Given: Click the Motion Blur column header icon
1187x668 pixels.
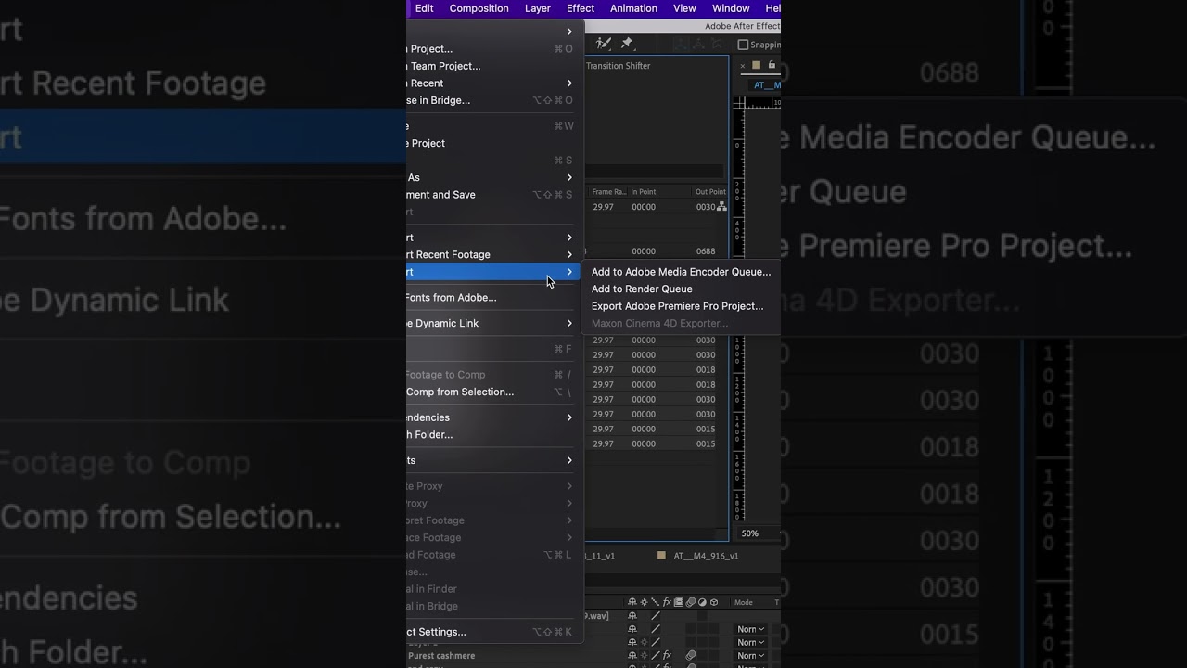Looking at the screenshot, I should click(x=691, y=602).
